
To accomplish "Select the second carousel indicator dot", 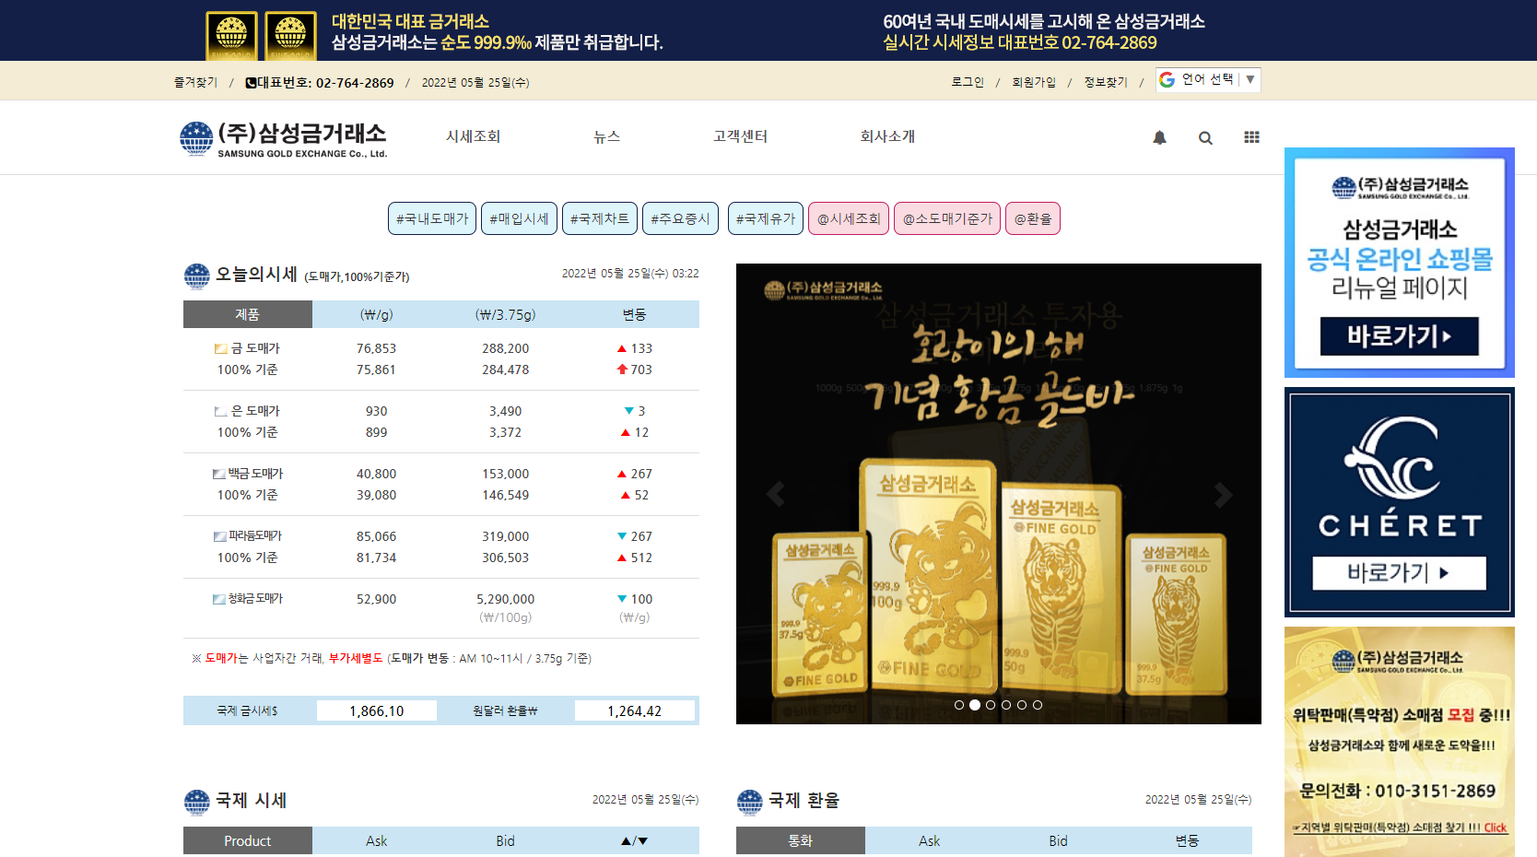I will click(975, 705).
